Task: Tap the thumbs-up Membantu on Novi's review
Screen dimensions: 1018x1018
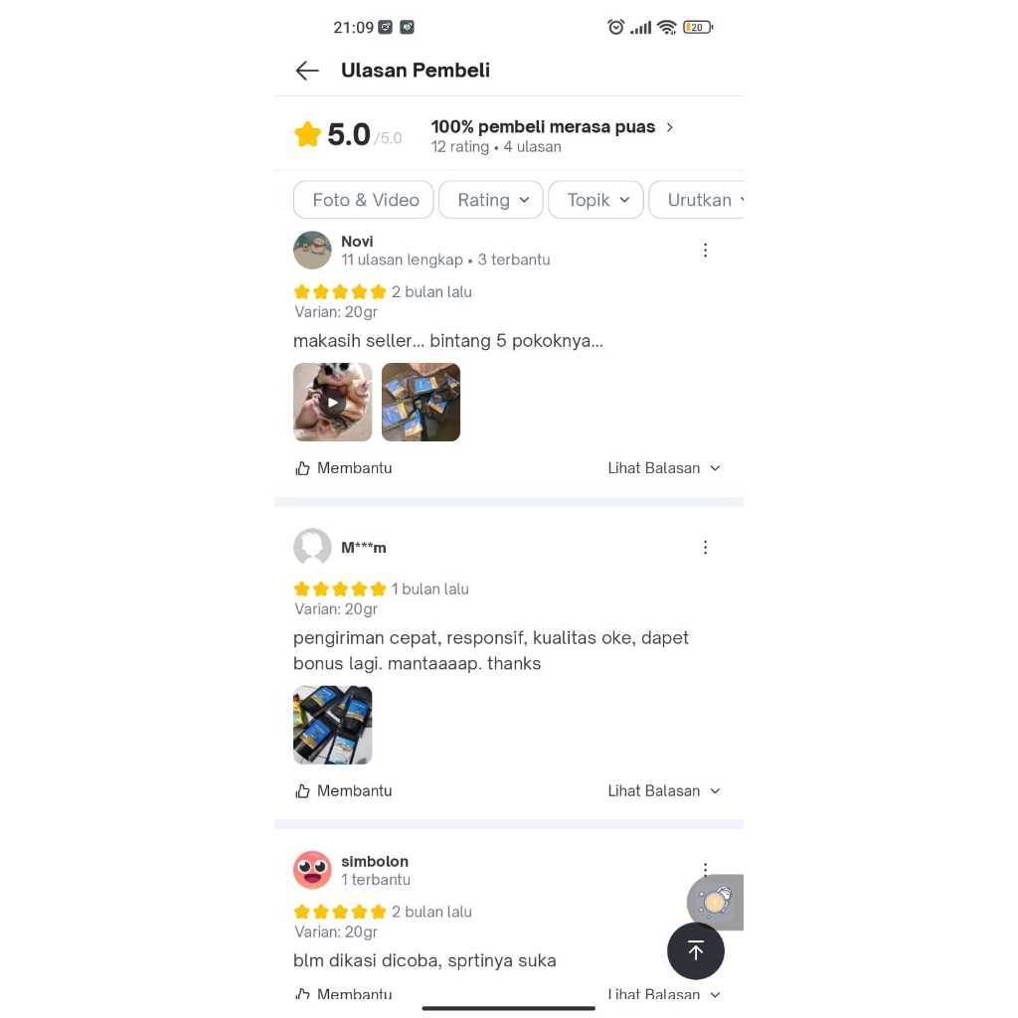Action: point(343,468)
